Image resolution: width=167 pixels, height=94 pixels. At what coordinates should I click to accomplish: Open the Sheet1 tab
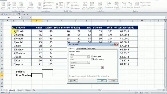click(12, 90)
